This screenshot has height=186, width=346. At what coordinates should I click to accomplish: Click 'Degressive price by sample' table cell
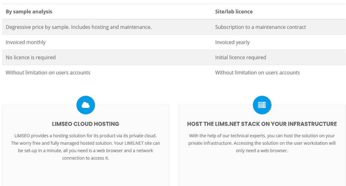pos(107,27)
